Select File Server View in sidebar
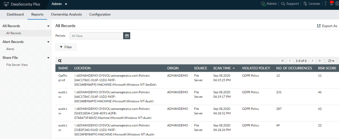Screen dimensions: 339x139 click(x=17, y=65)
